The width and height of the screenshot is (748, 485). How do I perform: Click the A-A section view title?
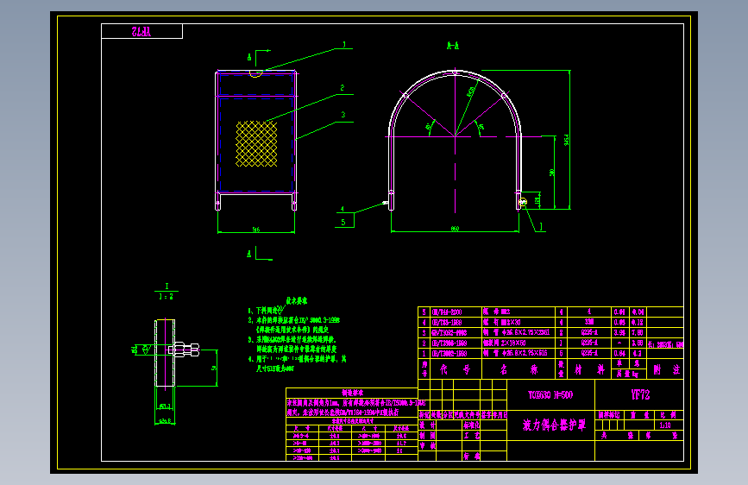453,46
